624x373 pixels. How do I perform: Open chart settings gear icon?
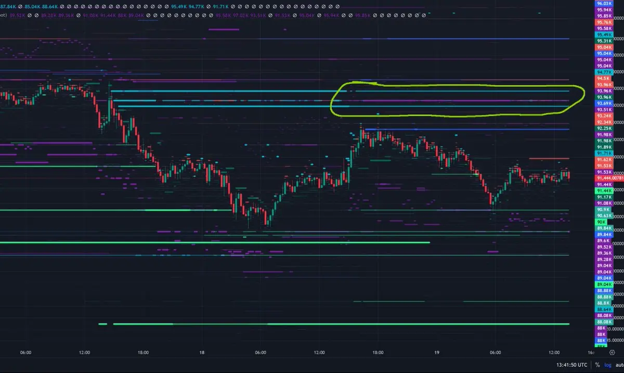[x=612, y=352]
